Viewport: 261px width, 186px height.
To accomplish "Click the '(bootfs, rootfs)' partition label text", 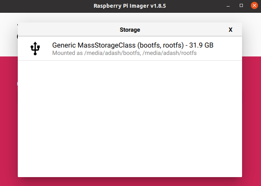I will point(159,45).
